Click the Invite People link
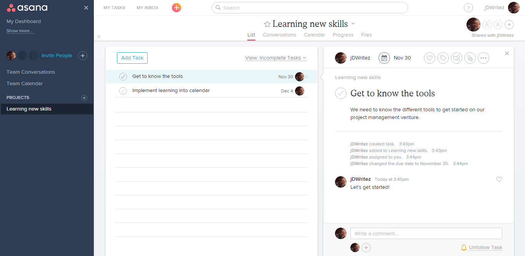 (x=57, y=56)
